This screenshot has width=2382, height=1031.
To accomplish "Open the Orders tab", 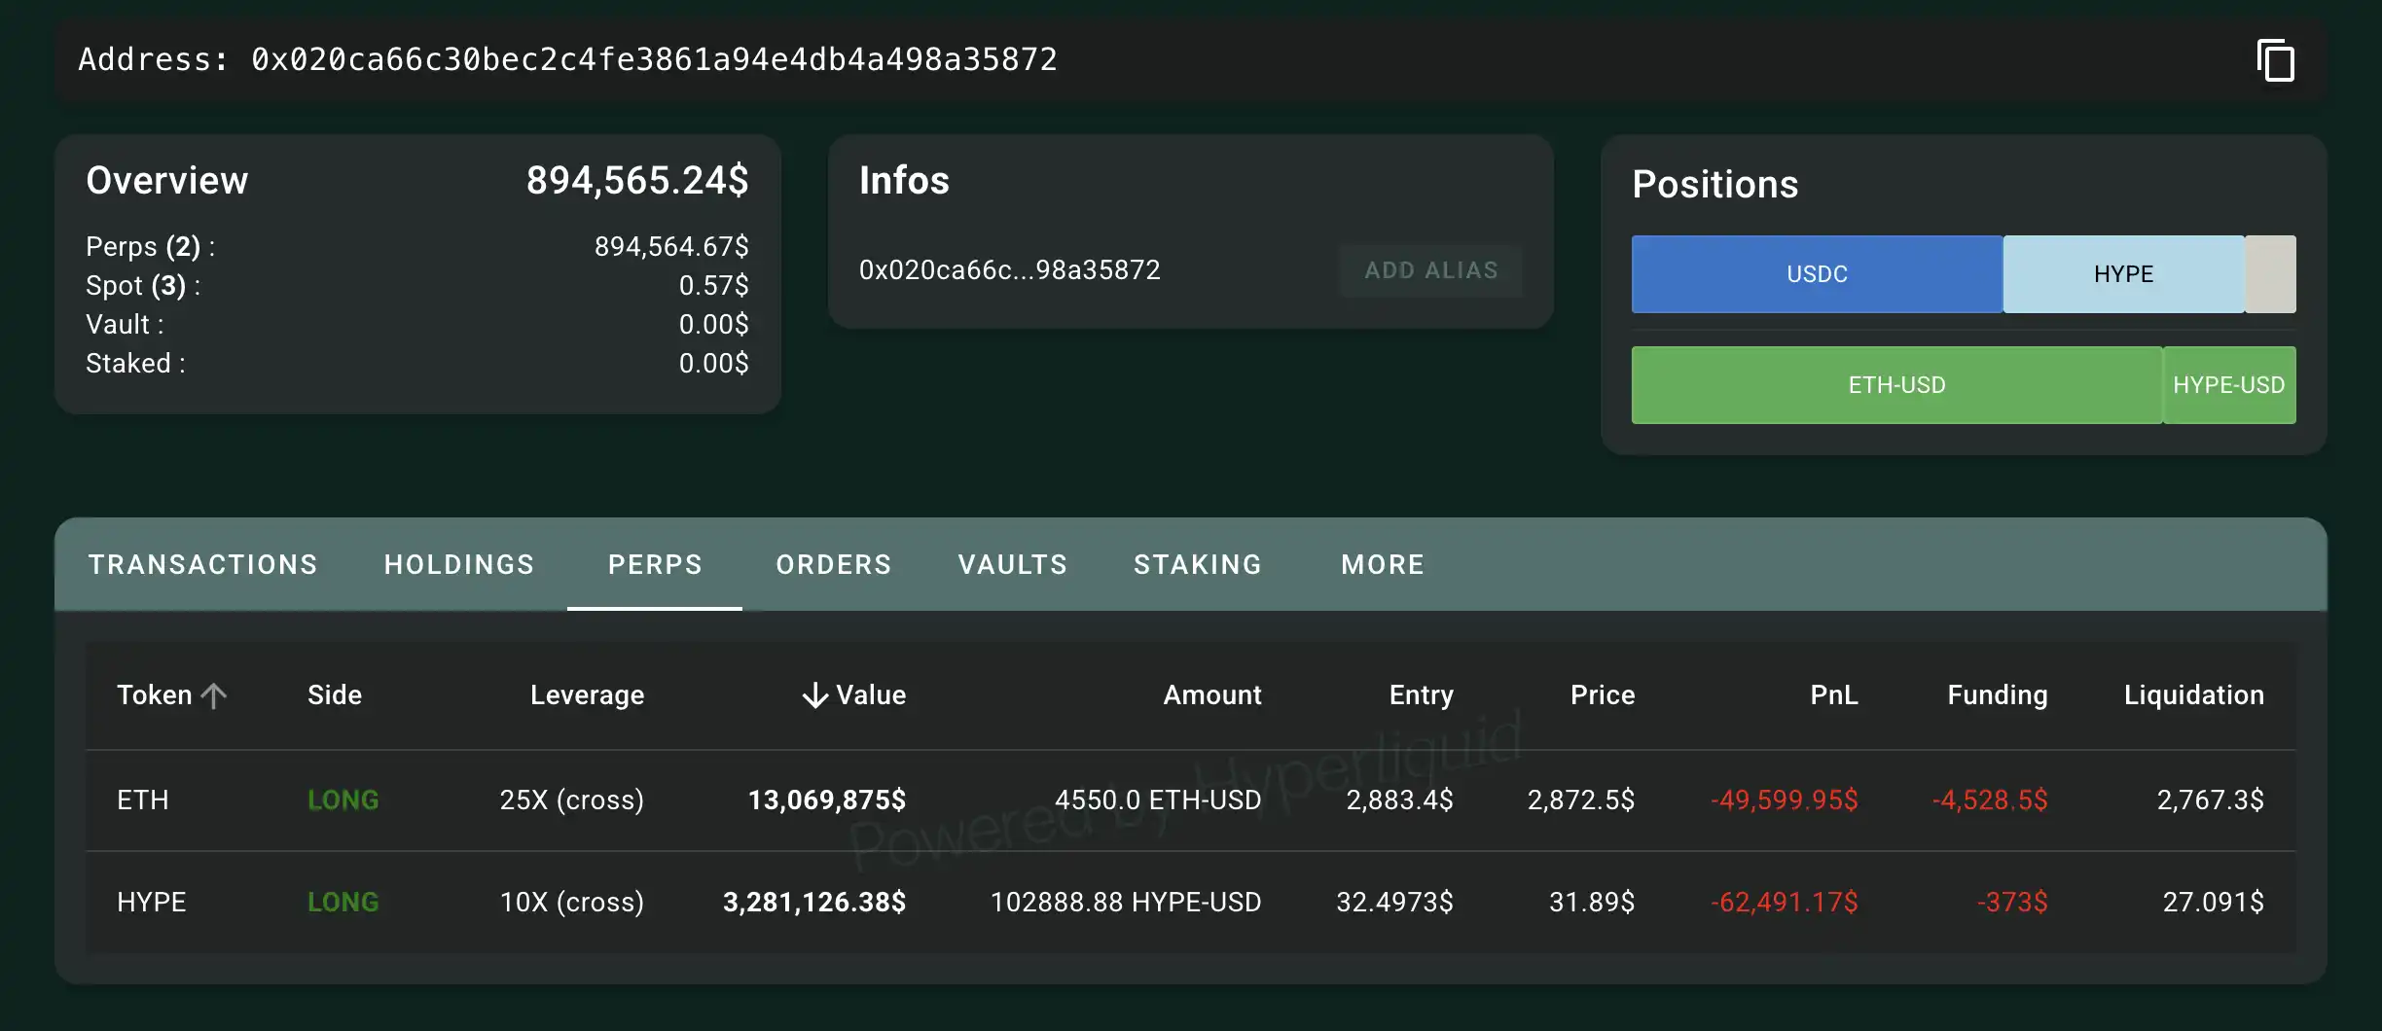I will [834, 565].
